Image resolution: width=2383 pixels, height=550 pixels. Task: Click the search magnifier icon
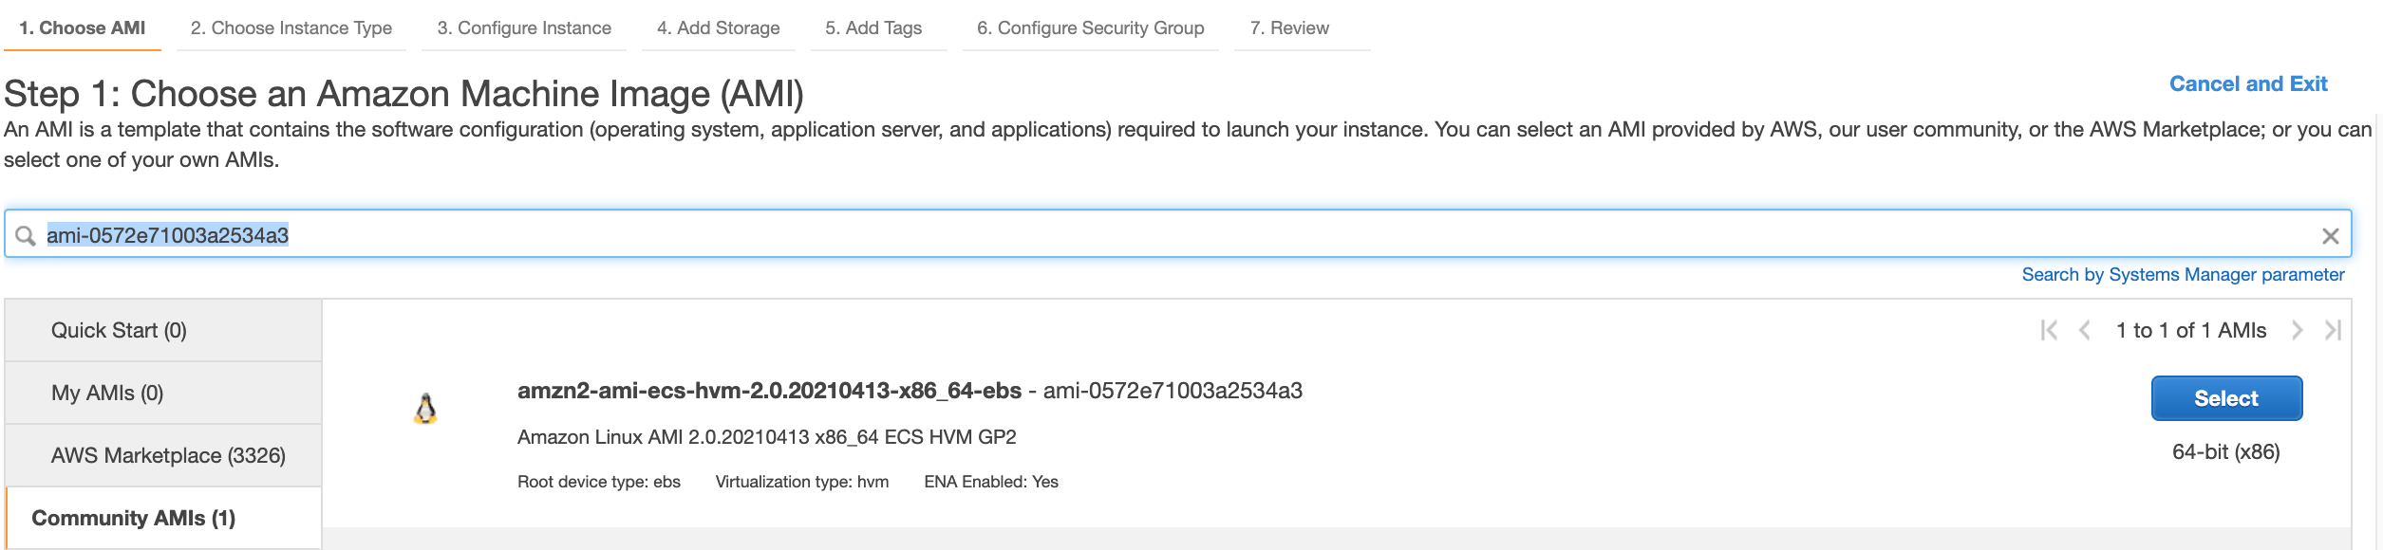point(26,236)
